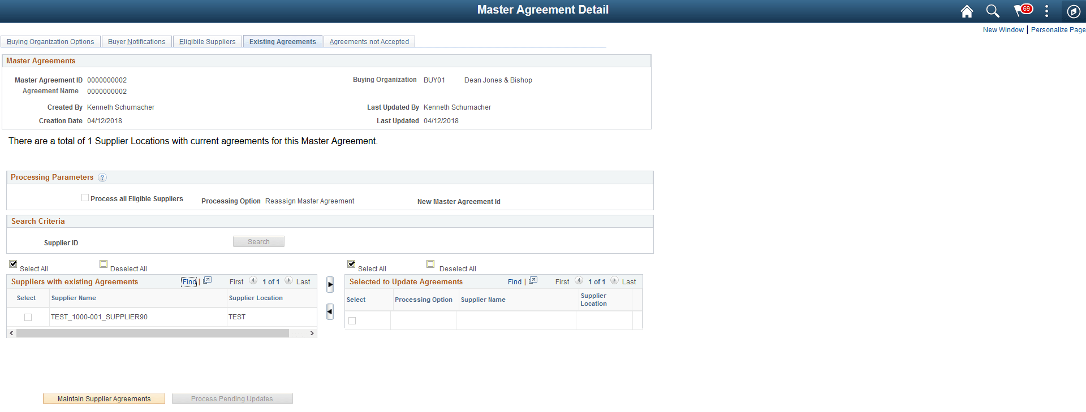Click the Personalize Page link
This screenshot has width=1086, height=412.
tap(1058, 30)
